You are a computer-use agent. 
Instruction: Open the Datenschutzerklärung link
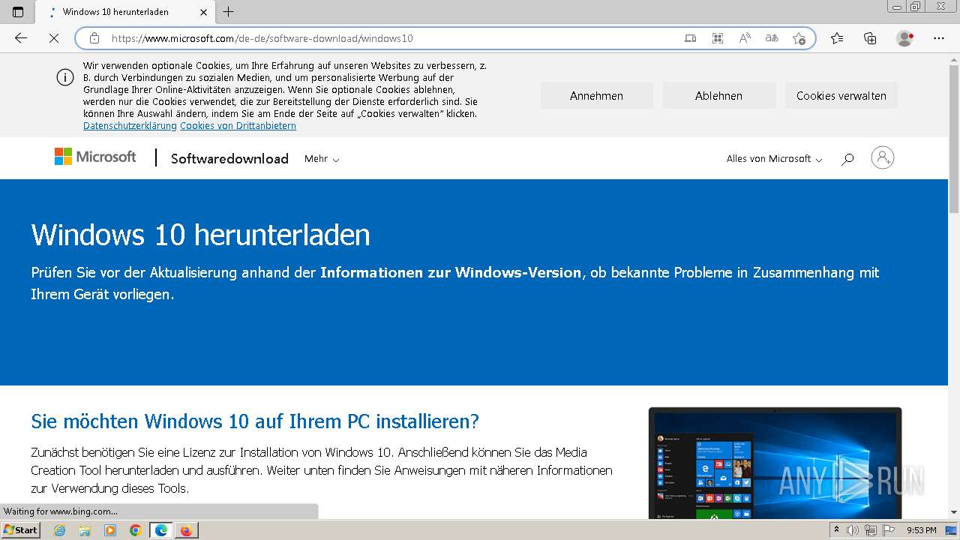[x=130, y=126]
